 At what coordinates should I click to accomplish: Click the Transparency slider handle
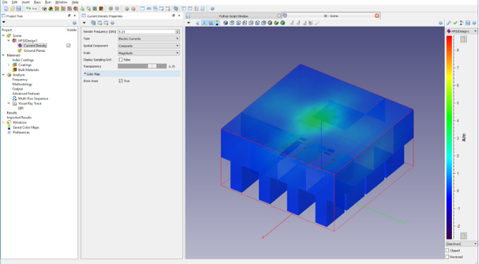pyautogui.click(x=152, y=66)
